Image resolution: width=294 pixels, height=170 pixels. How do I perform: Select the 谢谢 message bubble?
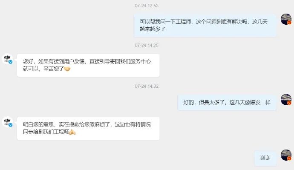(x=265, y=158)
